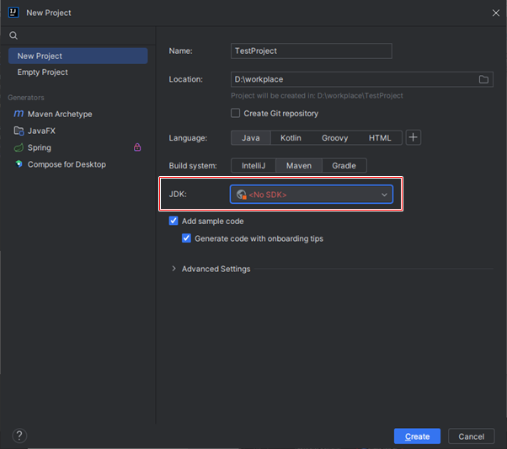Select Groovy as the language

tap(334, 138)
